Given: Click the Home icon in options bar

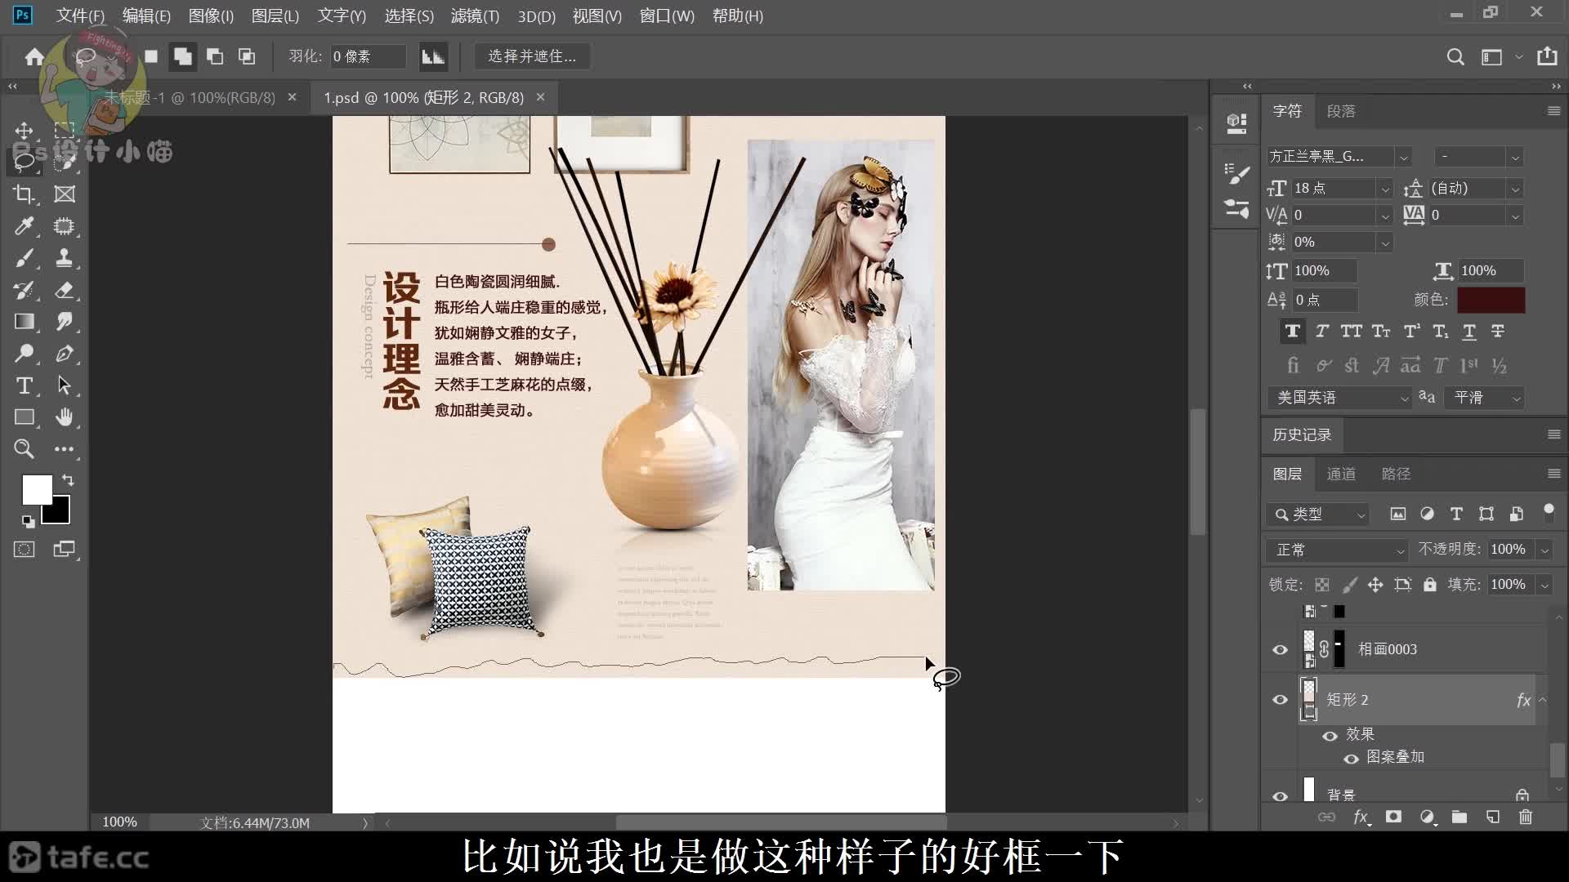Looking at the screenshot, I should click(34, 56).
